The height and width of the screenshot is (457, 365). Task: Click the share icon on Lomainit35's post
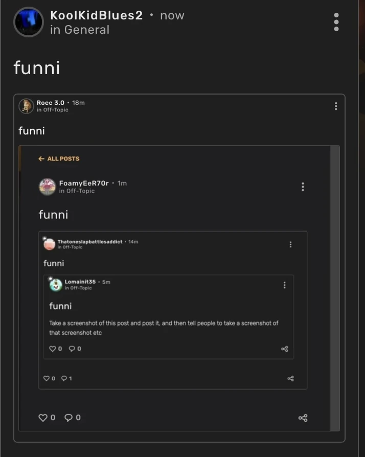(285, 349)
